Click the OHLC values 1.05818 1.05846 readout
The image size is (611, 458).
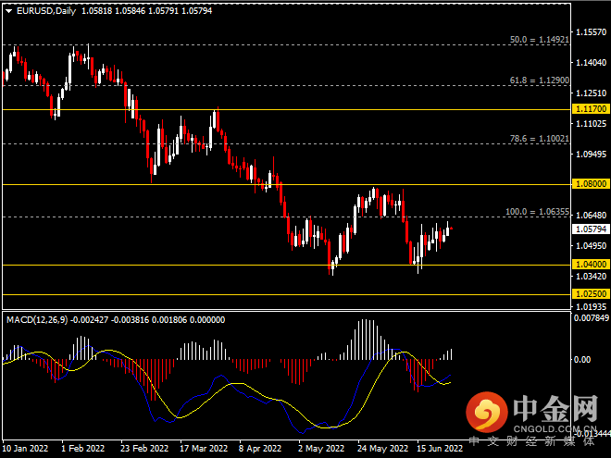[113, 11]
